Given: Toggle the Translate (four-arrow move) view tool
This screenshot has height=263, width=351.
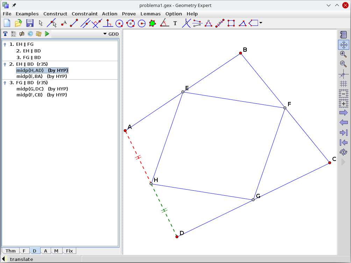Looking at the screenshot, I should (x=343, y=45).
